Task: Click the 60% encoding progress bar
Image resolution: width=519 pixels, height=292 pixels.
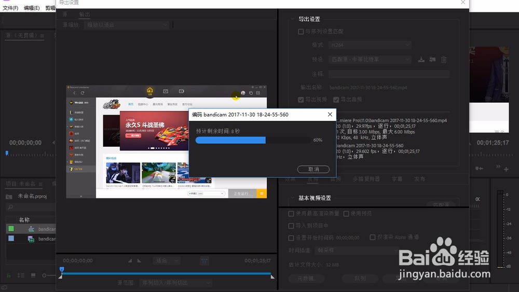Action: click(253, 140)
